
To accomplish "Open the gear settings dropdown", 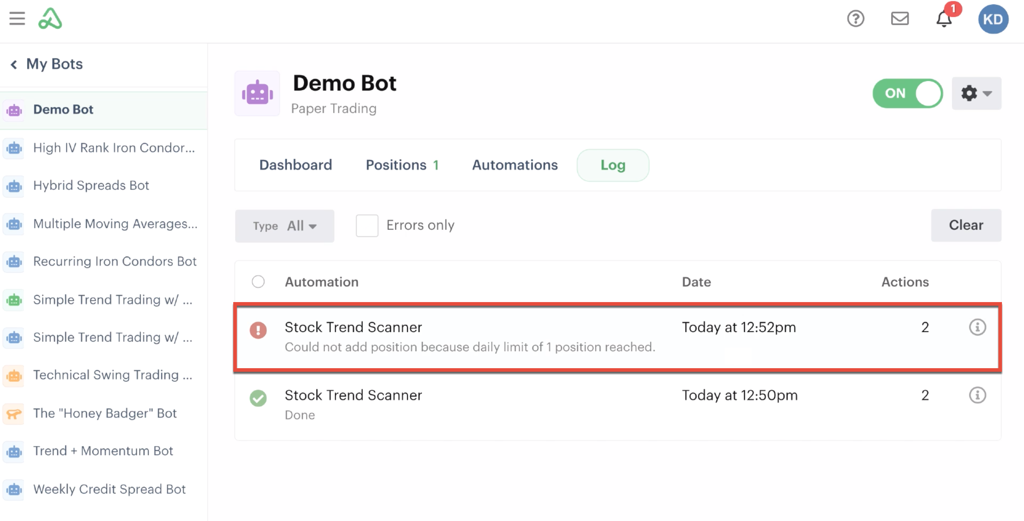I will click(976, 93).
